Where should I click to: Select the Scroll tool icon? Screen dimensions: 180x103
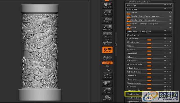(107, 5)
